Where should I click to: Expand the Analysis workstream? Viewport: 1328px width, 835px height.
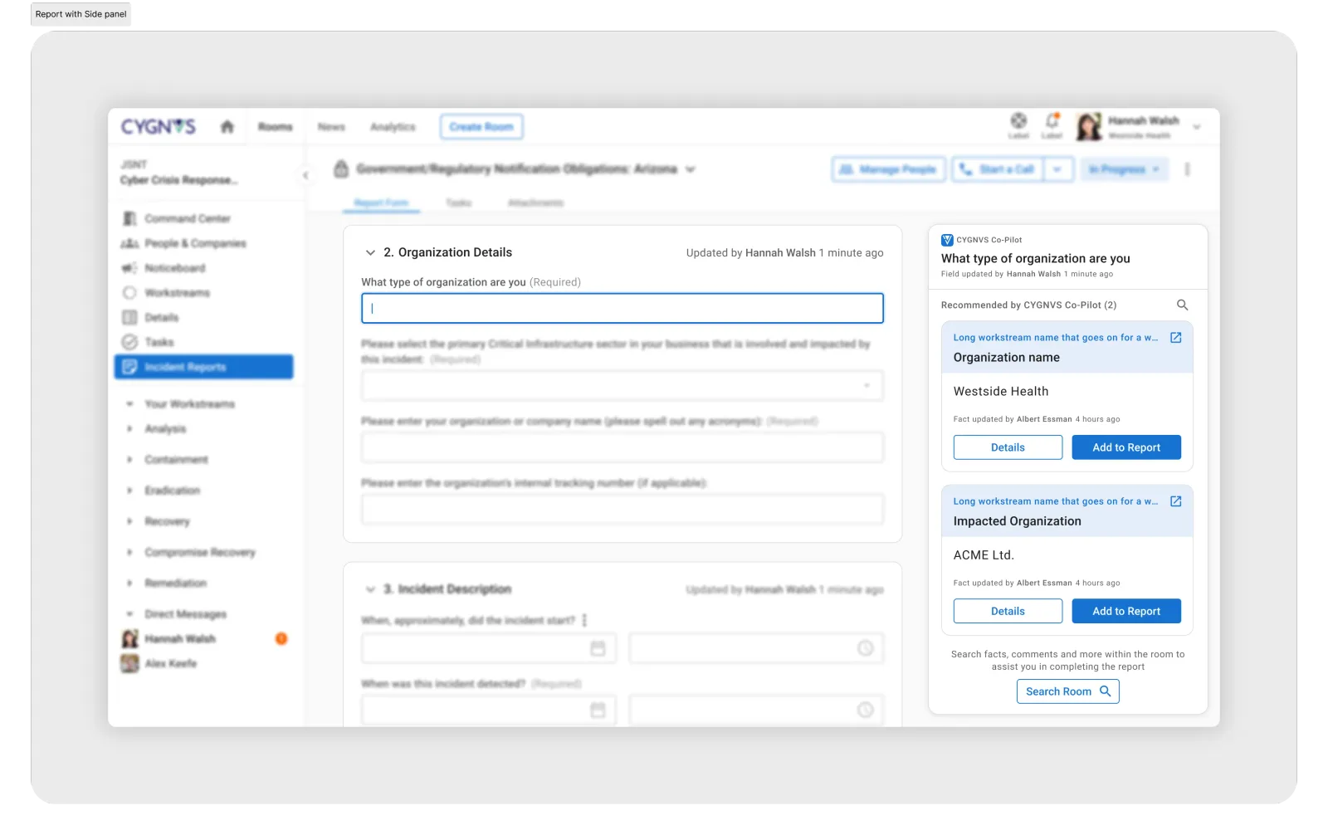click(x=129, y=429)
